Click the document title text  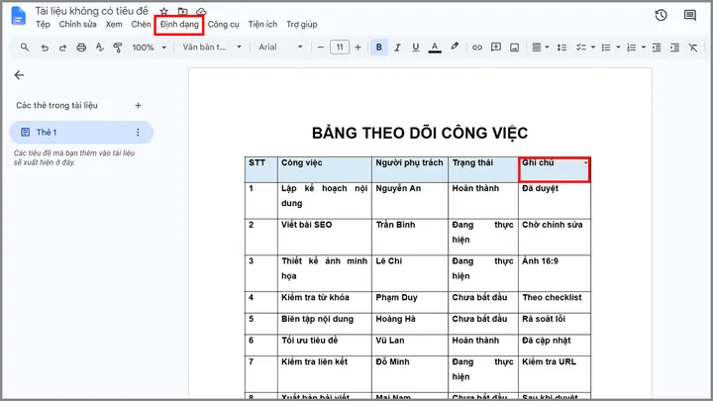(x=91, y=11)
